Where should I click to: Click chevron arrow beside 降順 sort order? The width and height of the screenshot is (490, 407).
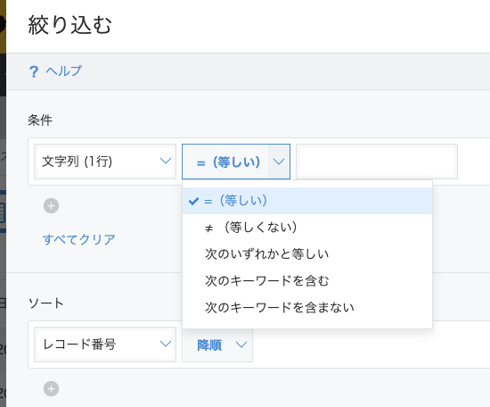coord(241,345)
